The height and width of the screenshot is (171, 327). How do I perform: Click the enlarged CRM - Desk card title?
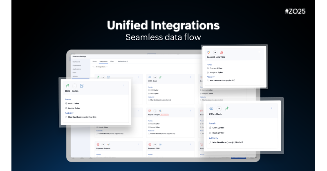click(x=215, y=114)
